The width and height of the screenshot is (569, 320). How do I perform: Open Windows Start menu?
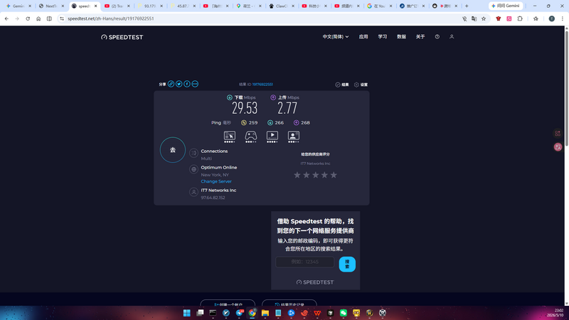pyautogui.click(x=187, y=313)
